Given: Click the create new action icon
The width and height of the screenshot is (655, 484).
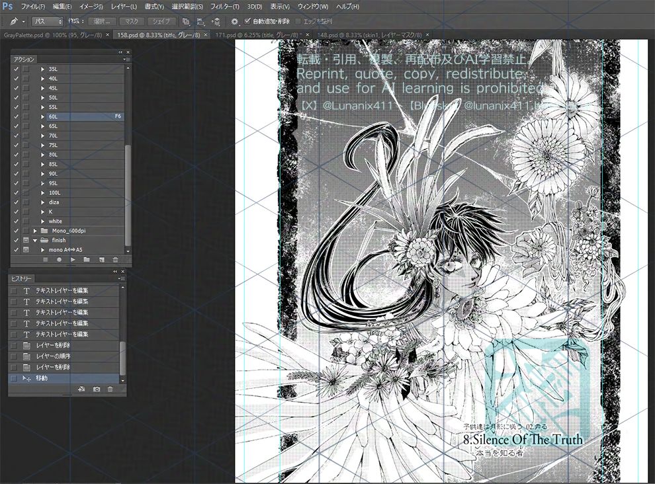Looking at the screenshot, I should [x=101, y=260].
